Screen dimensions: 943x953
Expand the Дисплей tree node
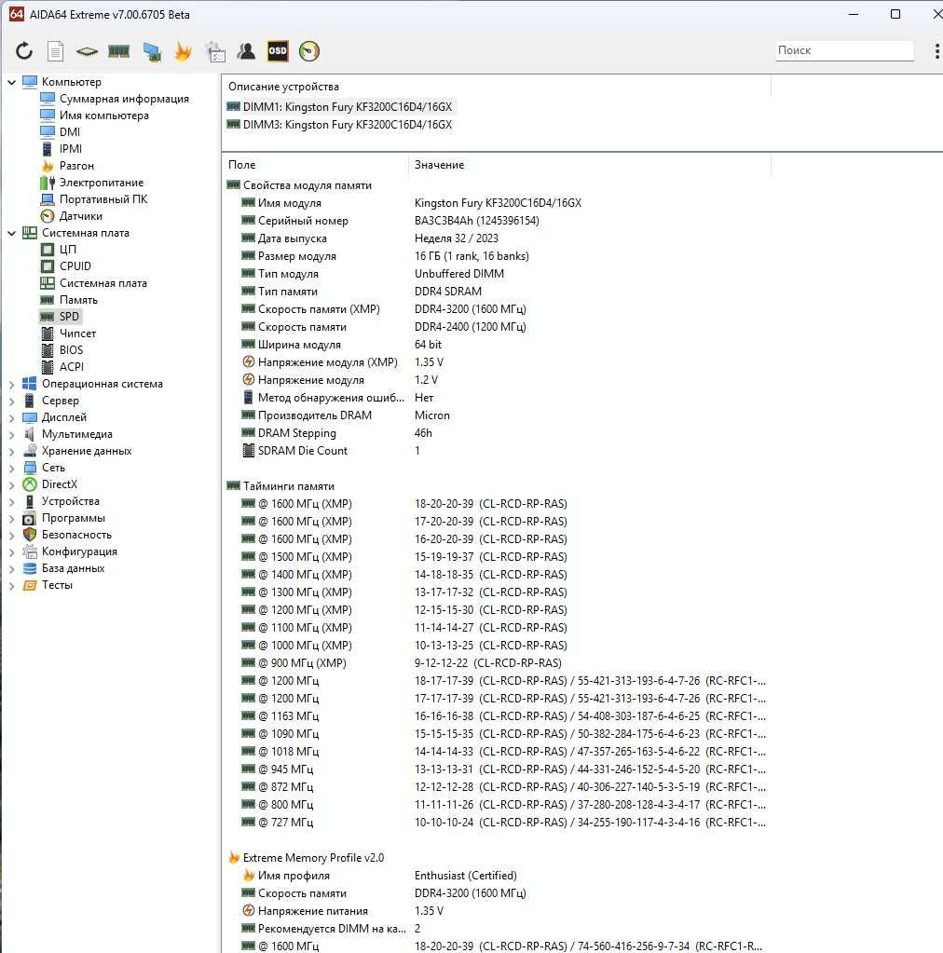pyautogui.click(x=11, y=417)
